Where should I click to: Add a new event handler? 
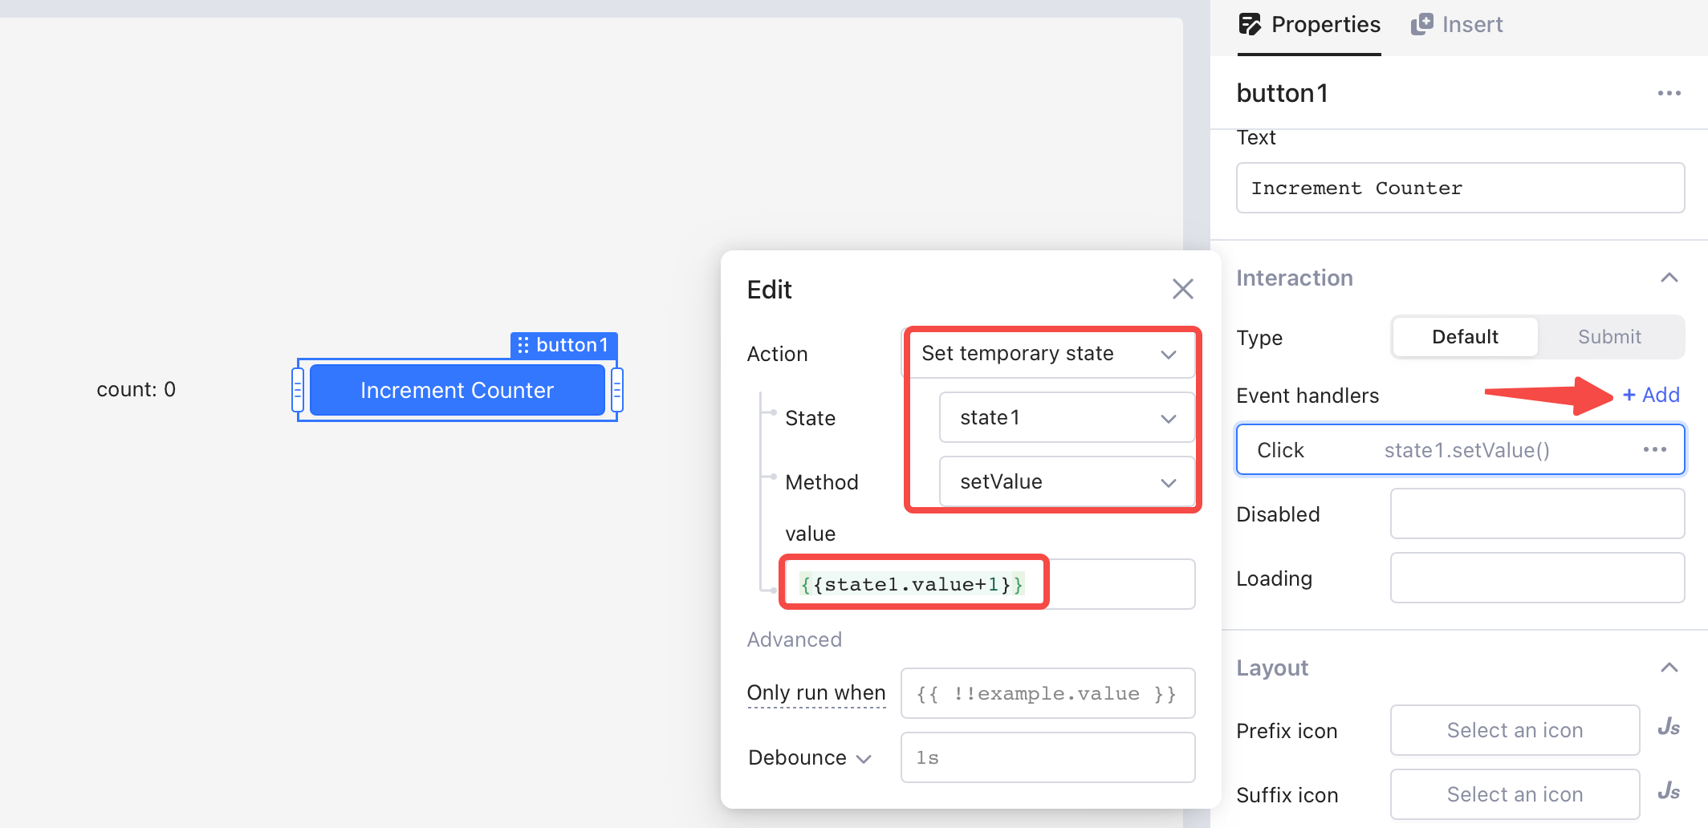point(1651,395)
